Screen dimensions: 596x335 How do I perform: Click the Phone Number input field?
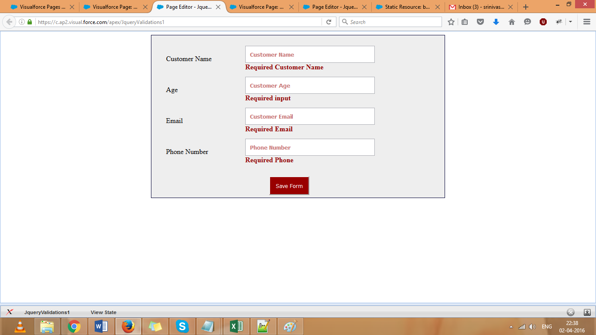point(310,147)
